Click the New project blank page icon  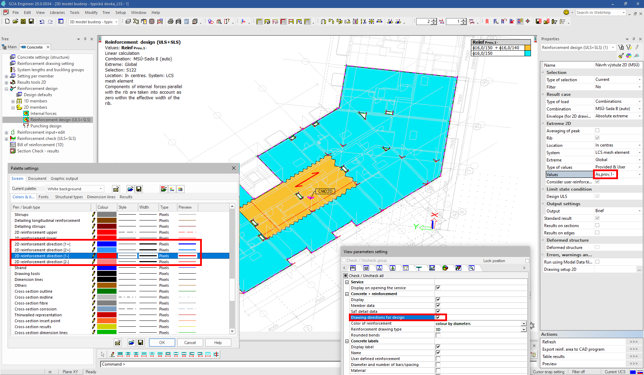coord(7,22)
